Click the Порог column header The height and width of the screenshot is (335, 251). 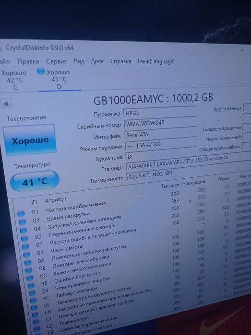click(x=224, y=179)
